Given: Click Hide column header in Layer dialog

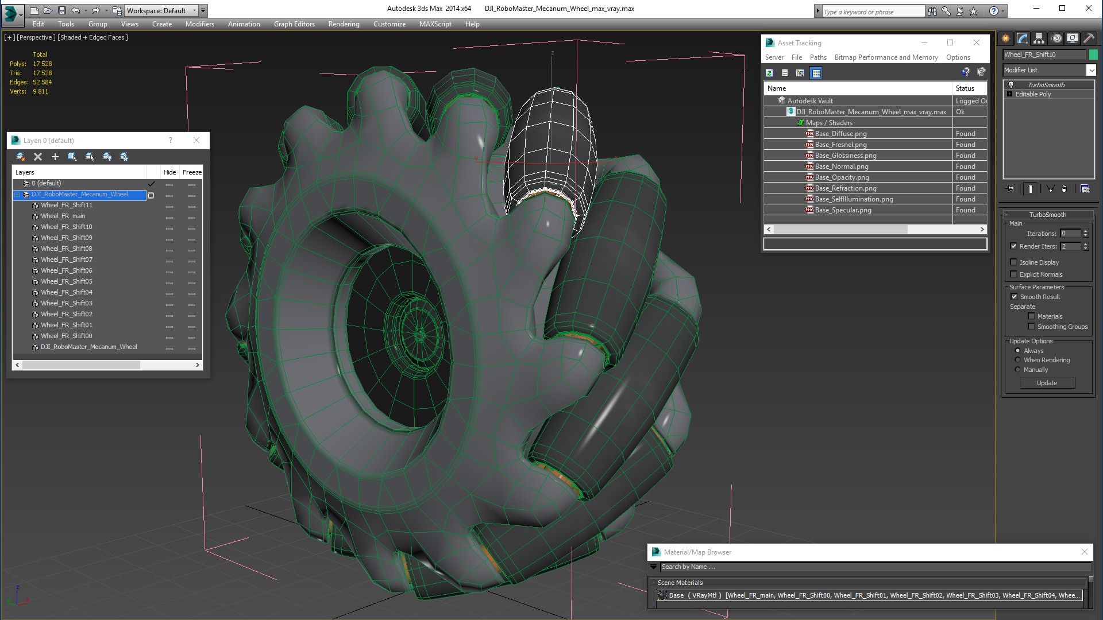Looking at the screenshot, I should coord(170,172).
